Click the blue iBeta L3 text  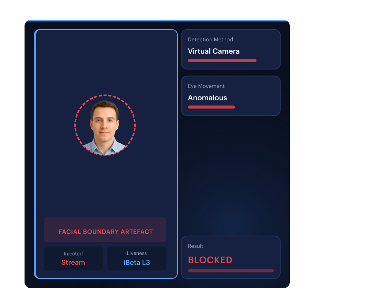coord(137,262)
